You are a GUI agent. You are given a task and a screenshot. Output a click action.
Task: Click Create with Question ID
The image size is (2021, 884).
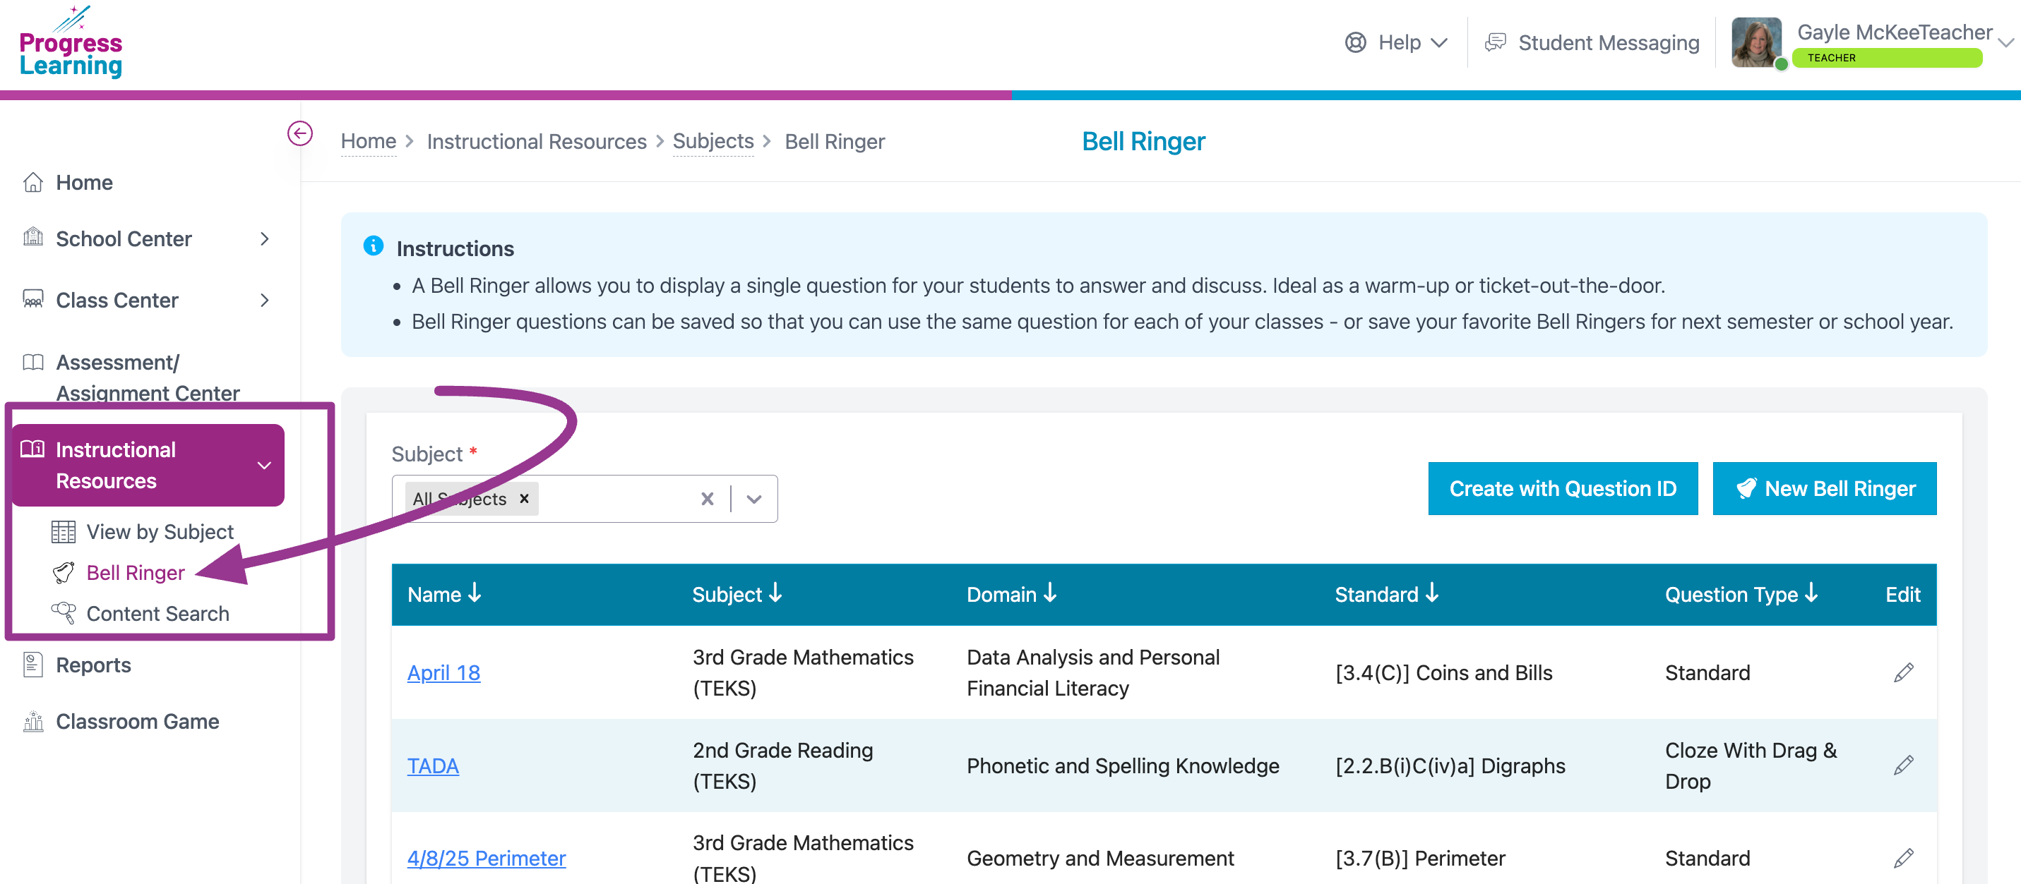pos(1563,488)
